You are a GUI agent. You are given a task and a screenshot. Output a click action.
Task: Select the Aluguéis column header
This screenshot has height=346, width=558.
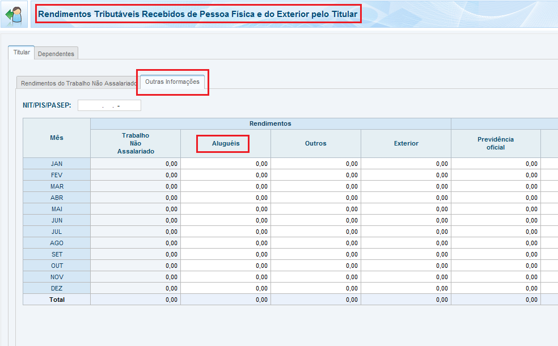226,143
